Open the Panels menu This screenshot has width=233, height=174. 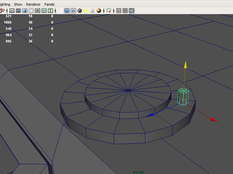49,3
